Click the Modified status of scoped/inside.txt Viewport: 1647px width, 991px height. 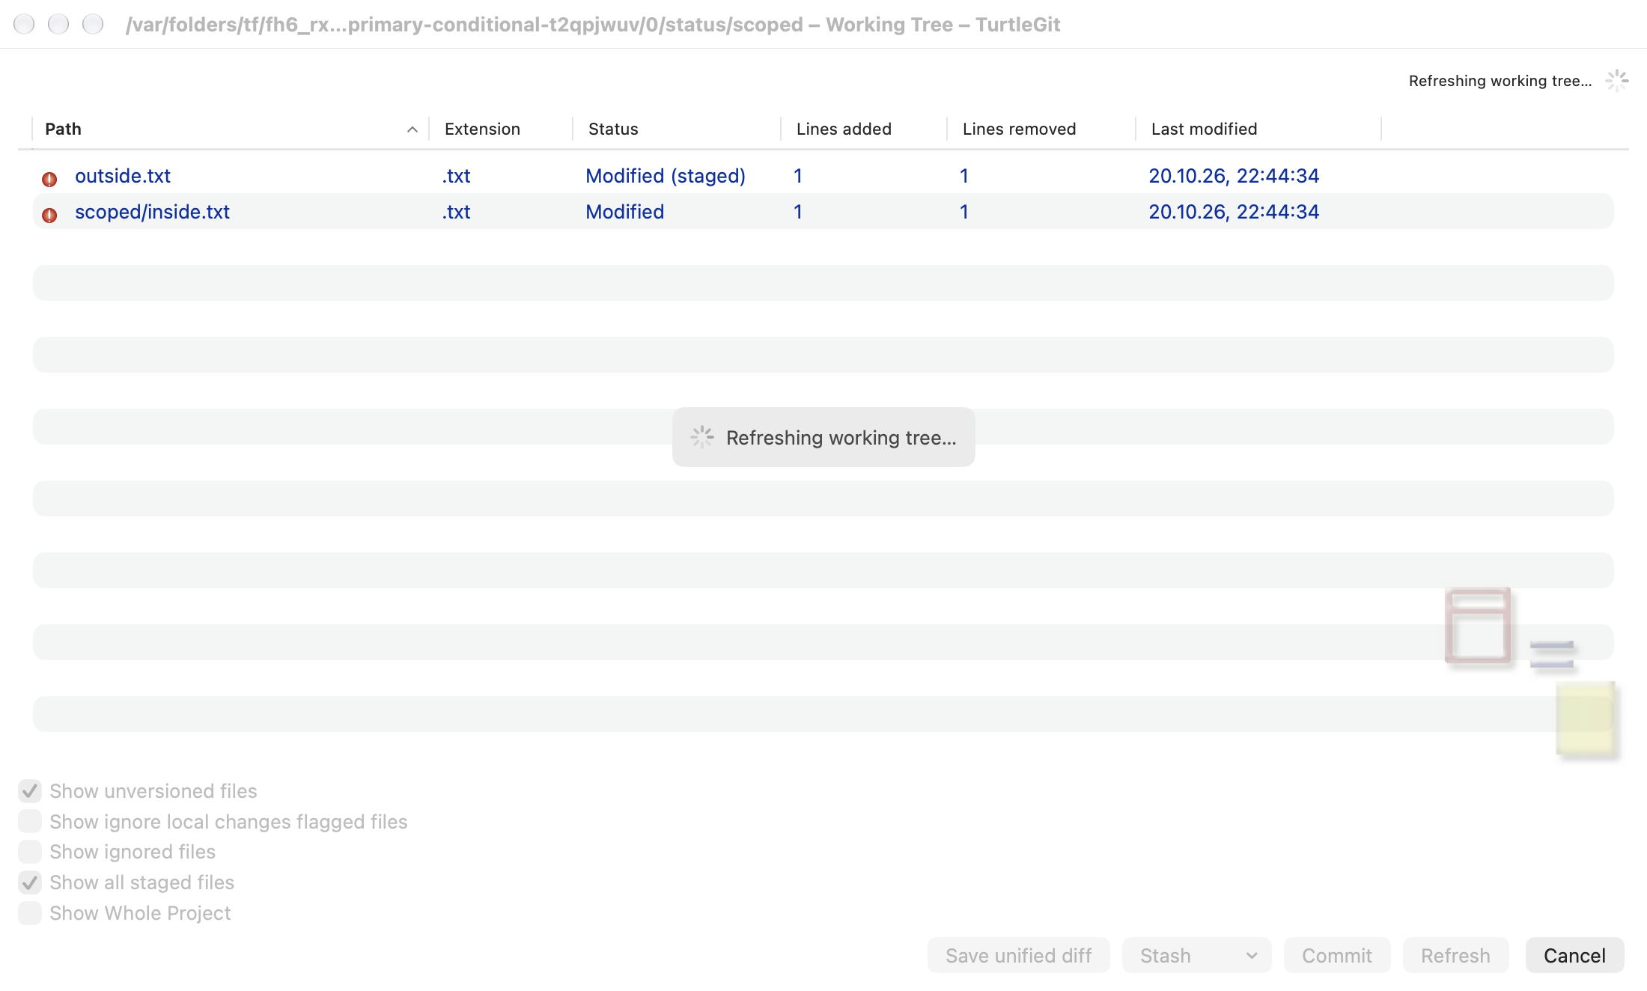[625, 212]
